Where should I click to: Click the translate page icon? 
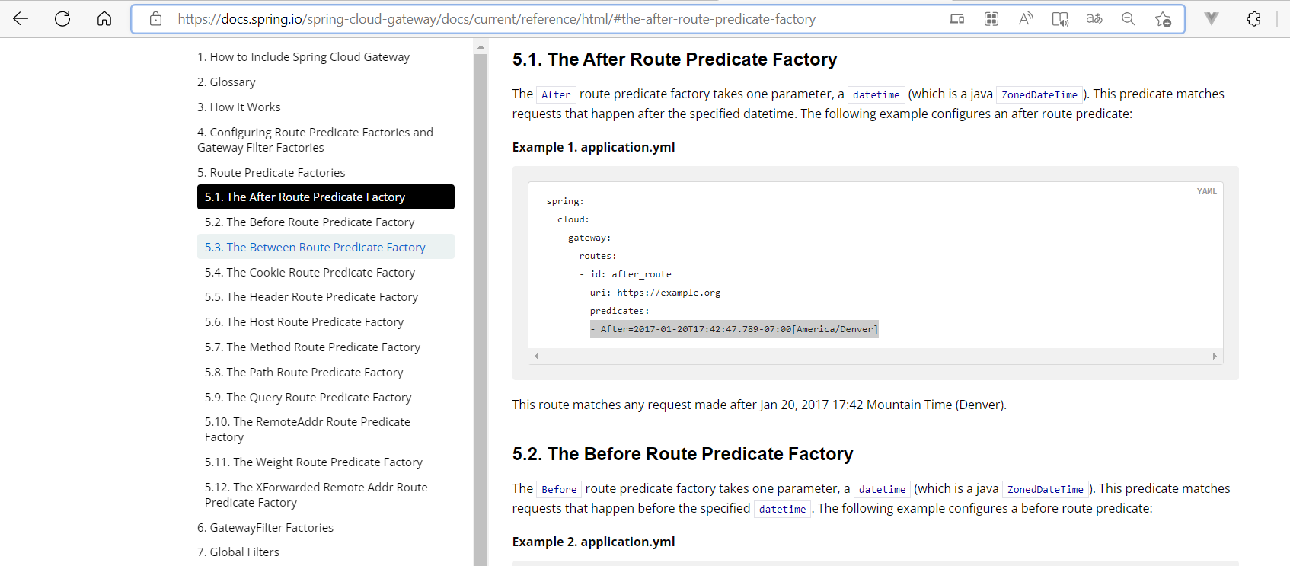(x=1094, y=19)
